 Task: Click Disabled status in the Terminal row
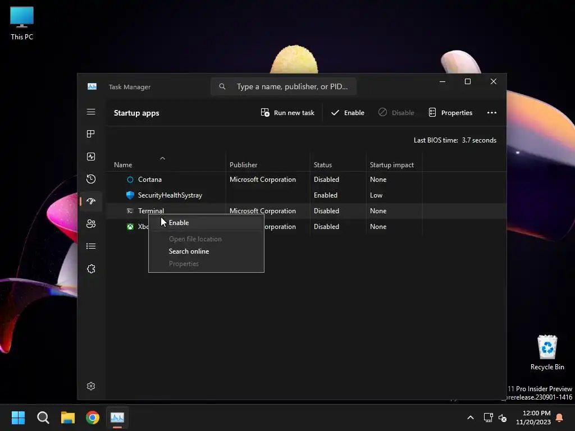coord(326,211)
